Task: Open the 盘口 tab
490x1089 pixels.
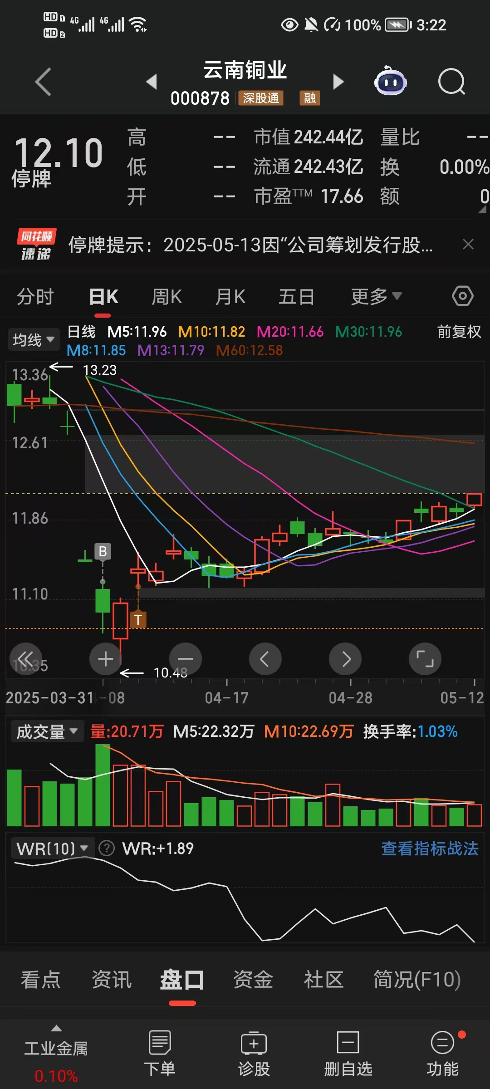Action: 182,979
